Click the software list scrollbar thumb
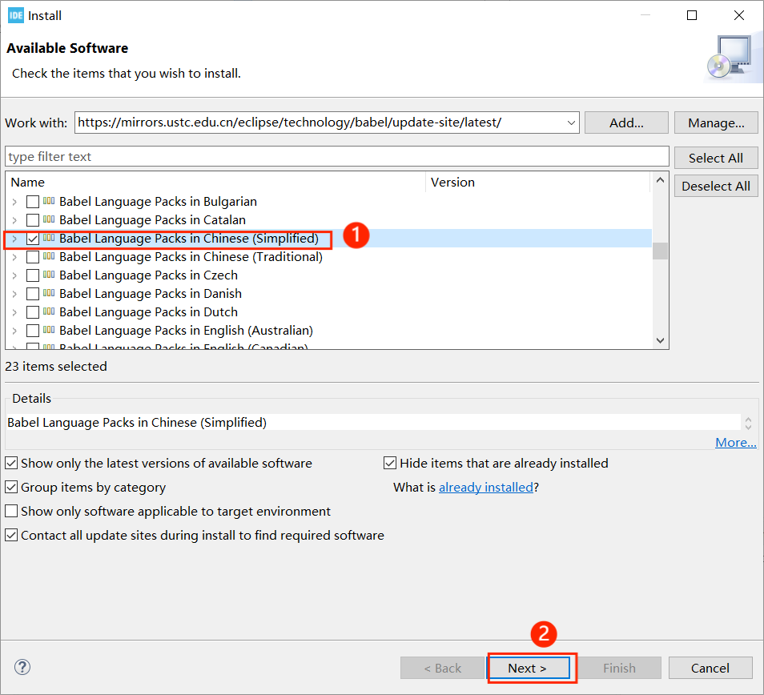 660,251
